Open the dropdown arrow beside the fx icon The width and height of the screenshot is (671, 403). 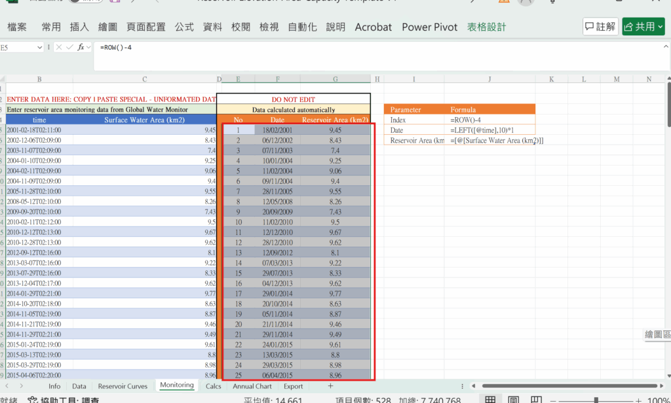pyautogui.click(x=88, y=48)
